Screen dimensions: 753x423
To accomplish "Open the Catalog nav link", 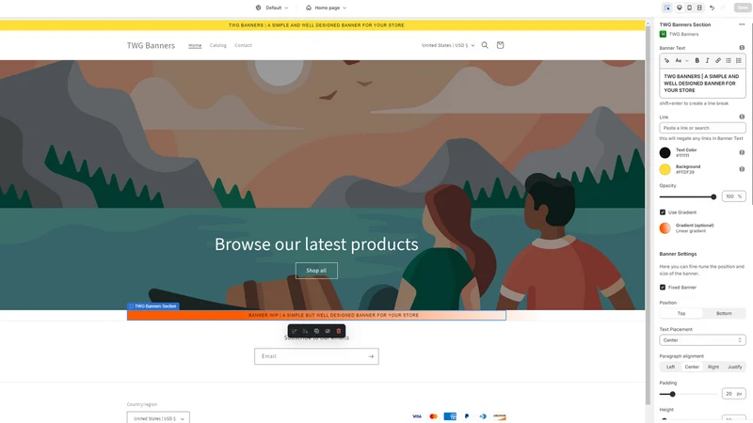I will tap(218, 45).
